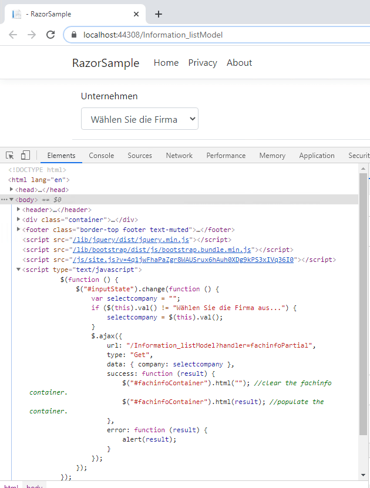Select the <!DOCTYPE html> line
370x488 pixels.
pos(38,170)
